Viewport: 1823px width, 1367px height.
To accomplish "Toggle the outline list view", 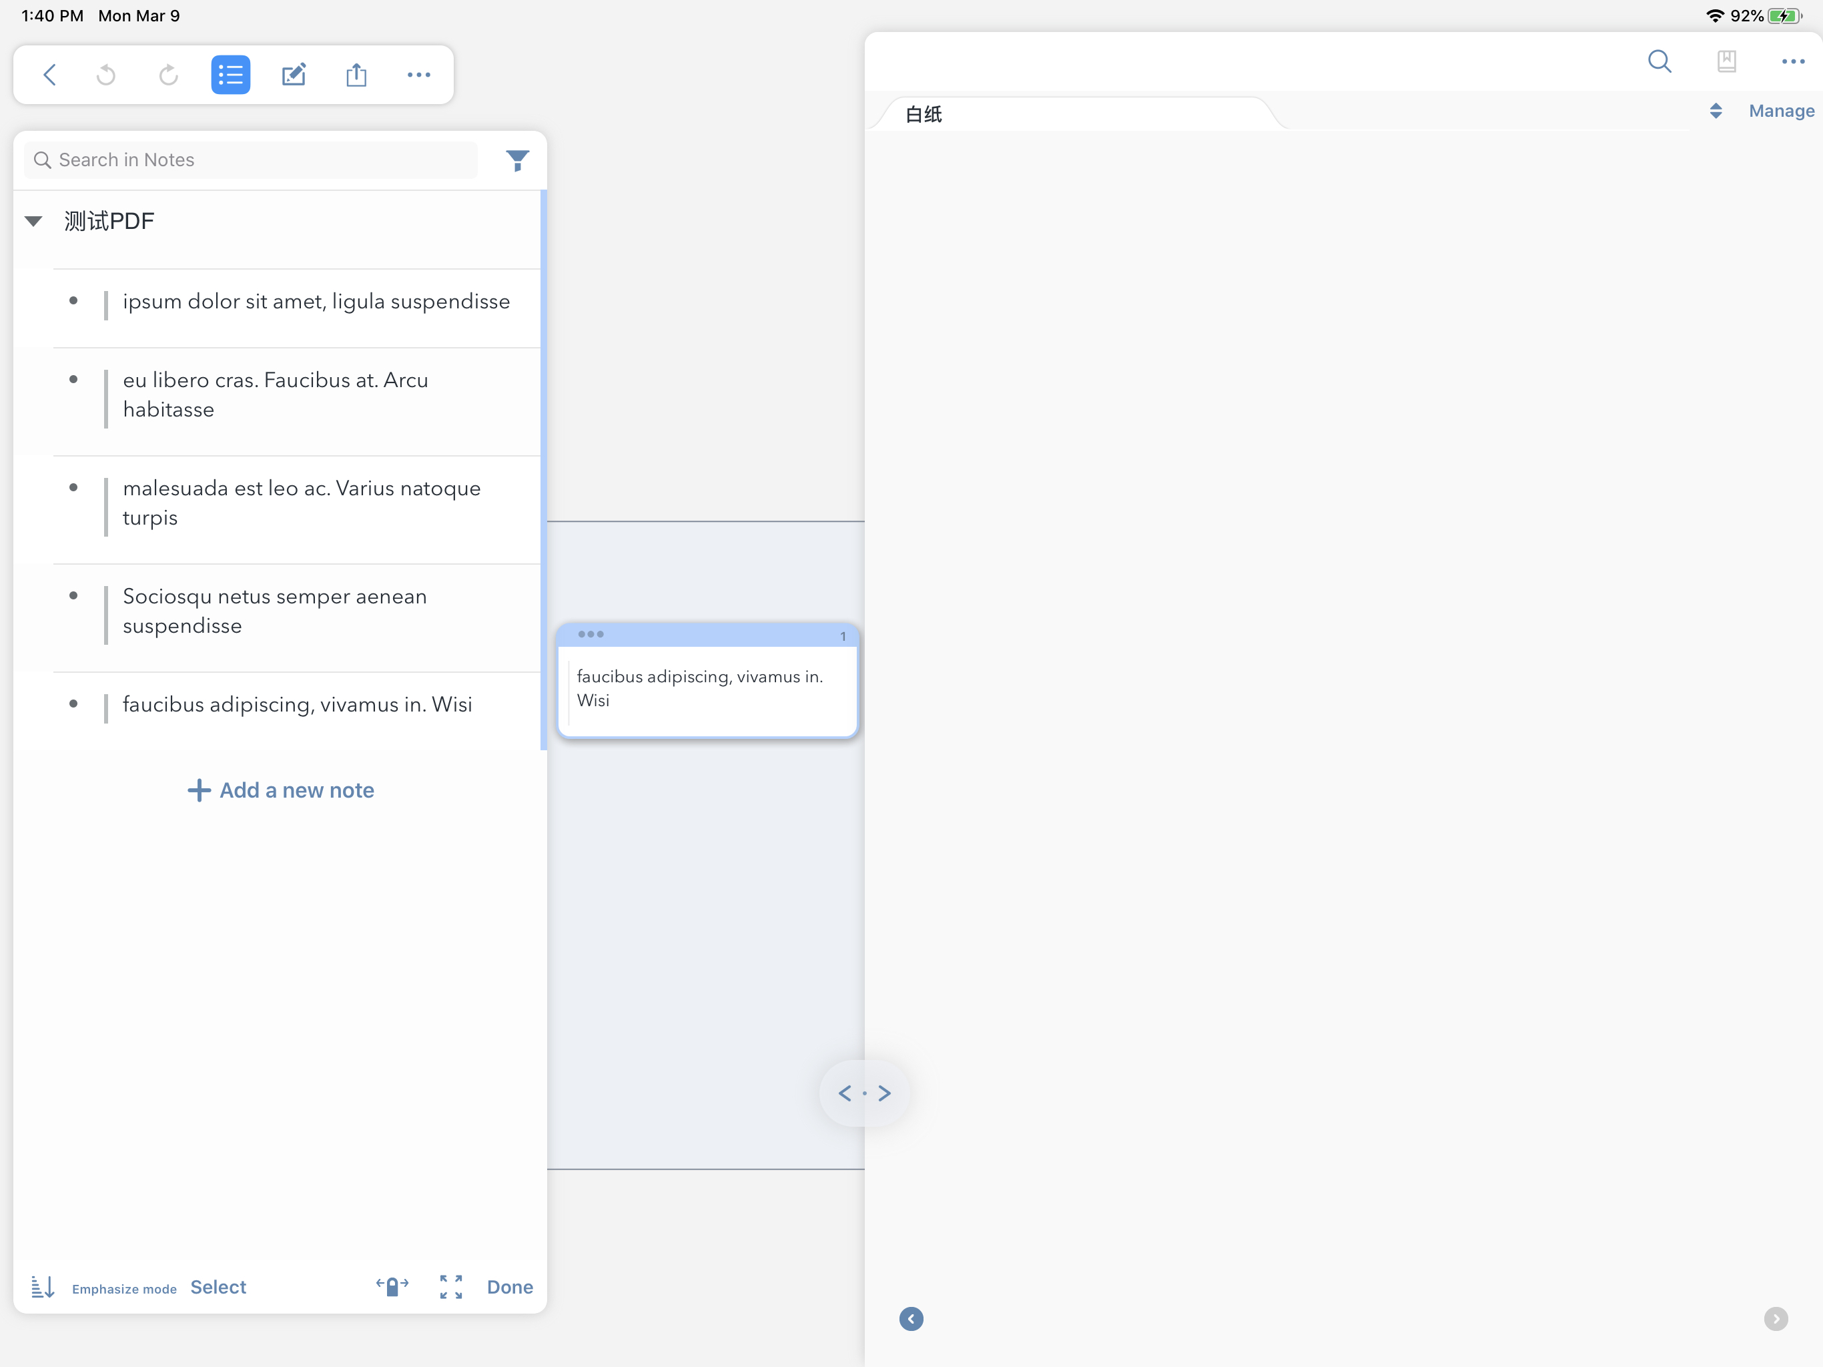I will pyautogui.click(x=231, y=75).
